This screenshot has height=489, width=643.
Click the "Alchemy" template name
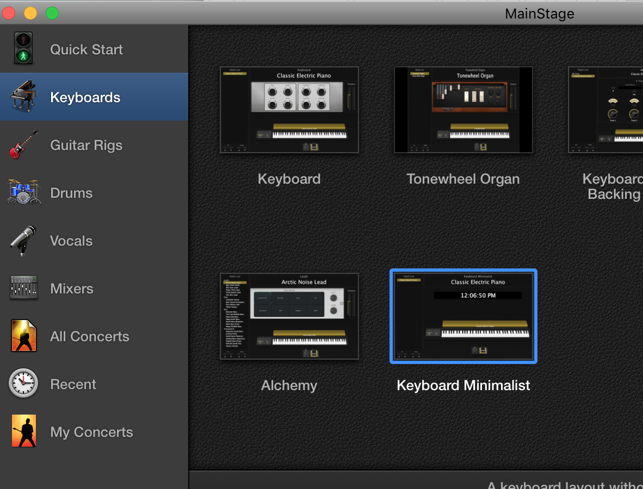289,385
